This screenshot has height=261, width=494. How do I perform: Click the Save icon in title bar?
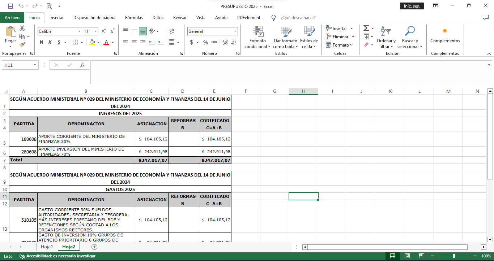[x=10, y=6]
